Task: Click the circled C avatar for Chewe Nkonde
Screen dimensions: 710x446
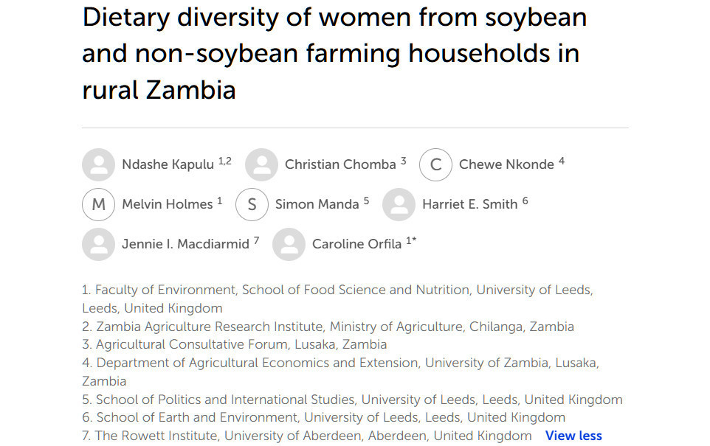Action: tap(435, 164)
